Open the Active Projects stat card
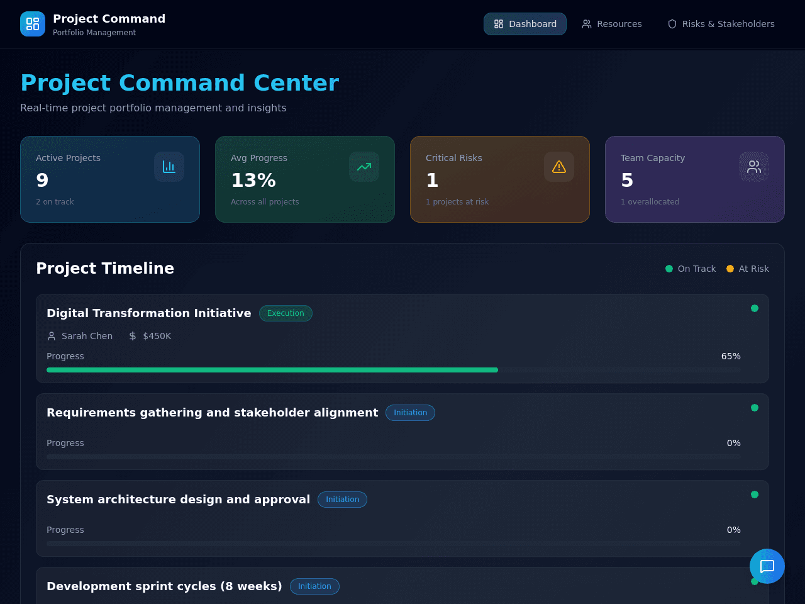The width and height of the screenshot is (805, 604). click(110, 179)
